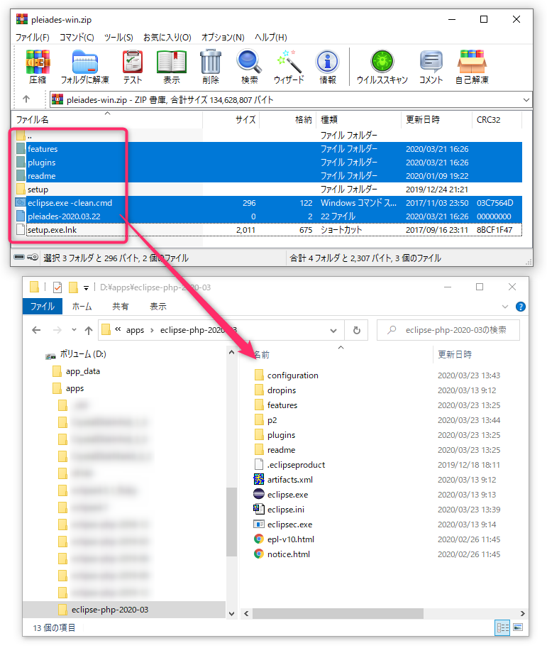Open オプション(N) menu
Screen dimensions: 547x648
click(223, 37)
